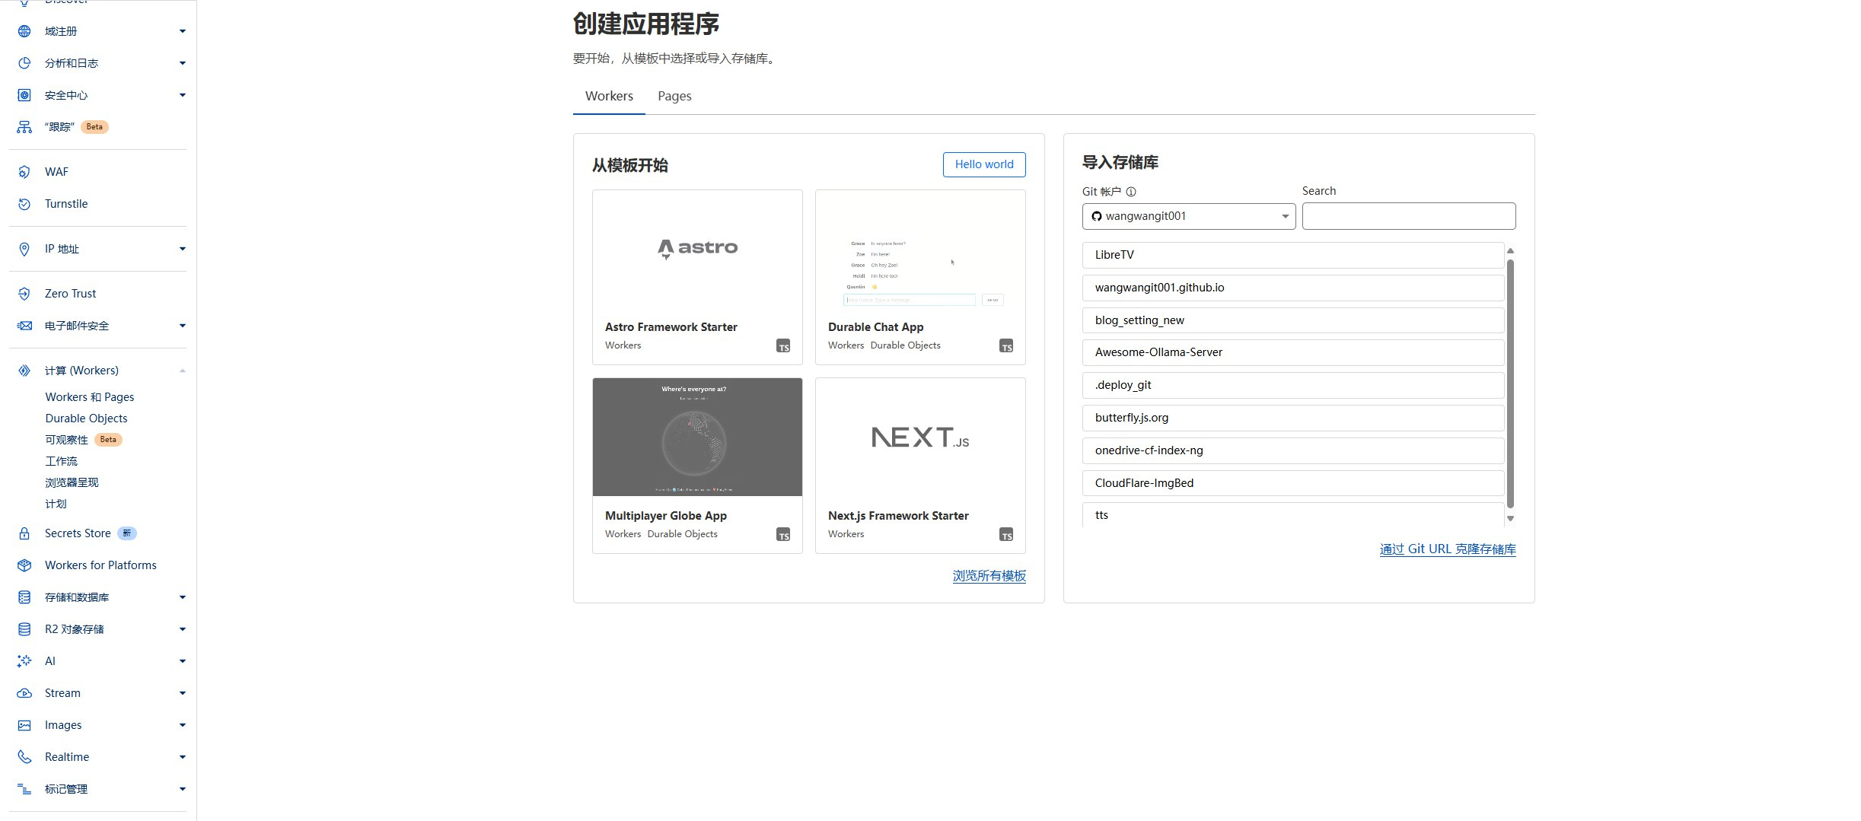The height and width of the screenshot is (821, 1861).
Task: Click the repository list scrollbar down arrow
Action: [x=1510, y=518]
